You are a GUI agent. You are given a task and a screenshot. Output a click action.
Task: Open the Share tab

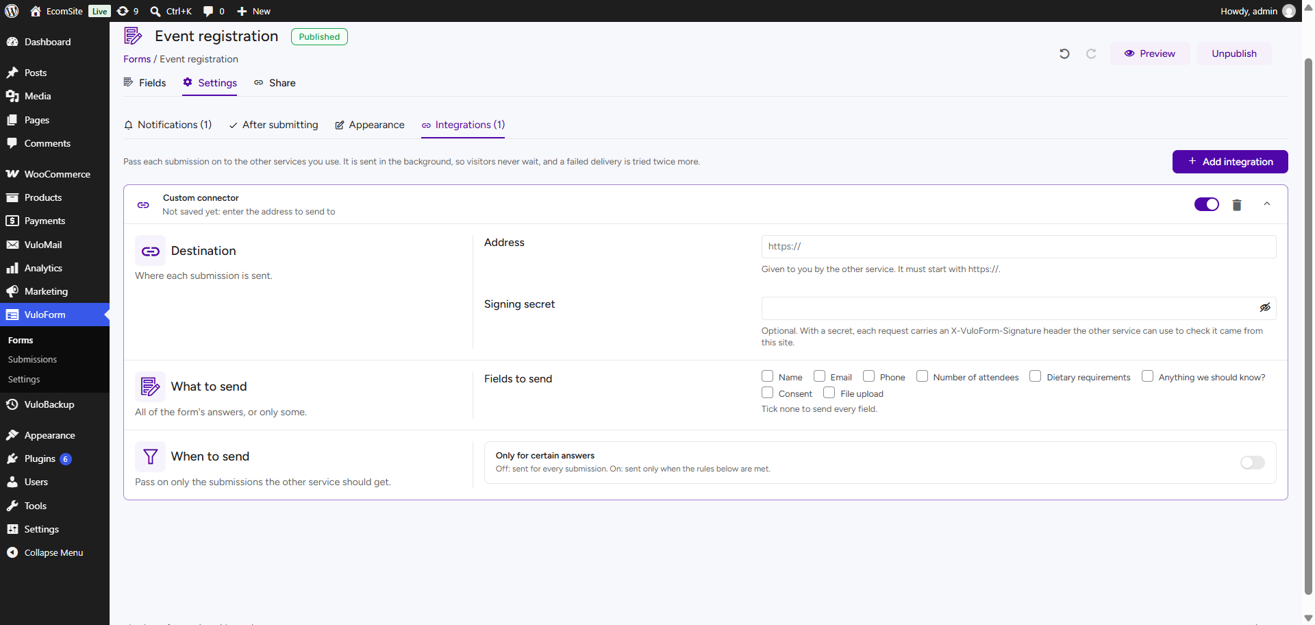(x=275, y=83)
